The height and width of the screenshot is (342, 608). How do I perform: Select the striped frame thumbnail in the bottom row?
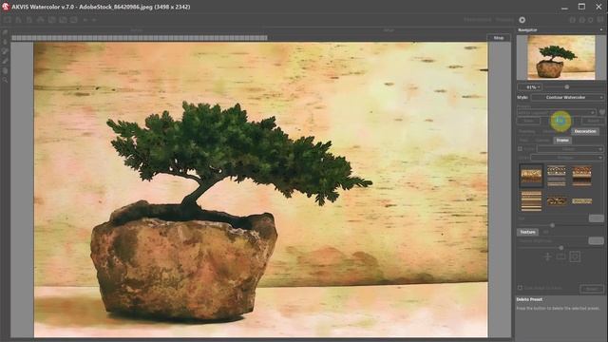531,200
